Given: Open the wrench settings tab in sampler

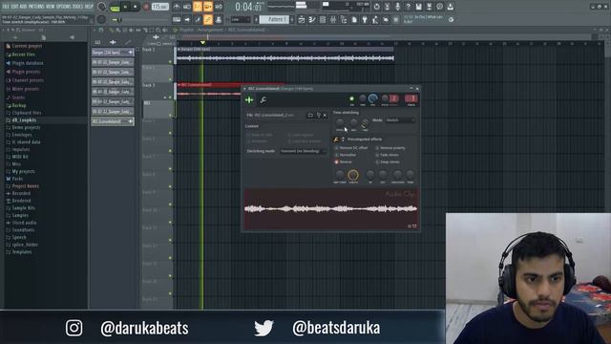Looking at the screenshot, I should 263,100.
